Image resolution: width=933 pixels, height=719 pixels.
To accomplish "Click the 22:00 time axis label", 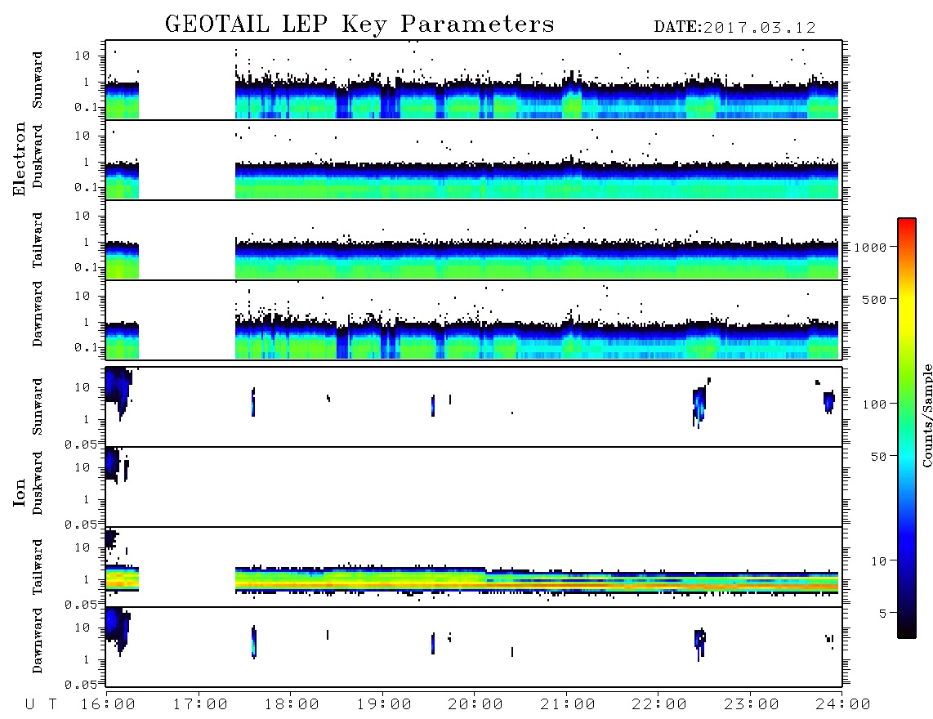I will click(659, 705).
